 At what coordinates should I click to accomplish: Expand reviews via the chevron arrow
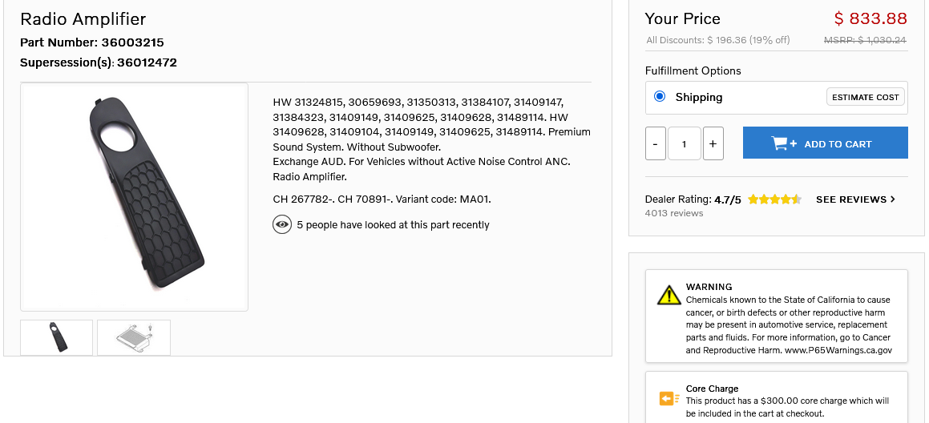pyautogui.click(x=893, y=199)
